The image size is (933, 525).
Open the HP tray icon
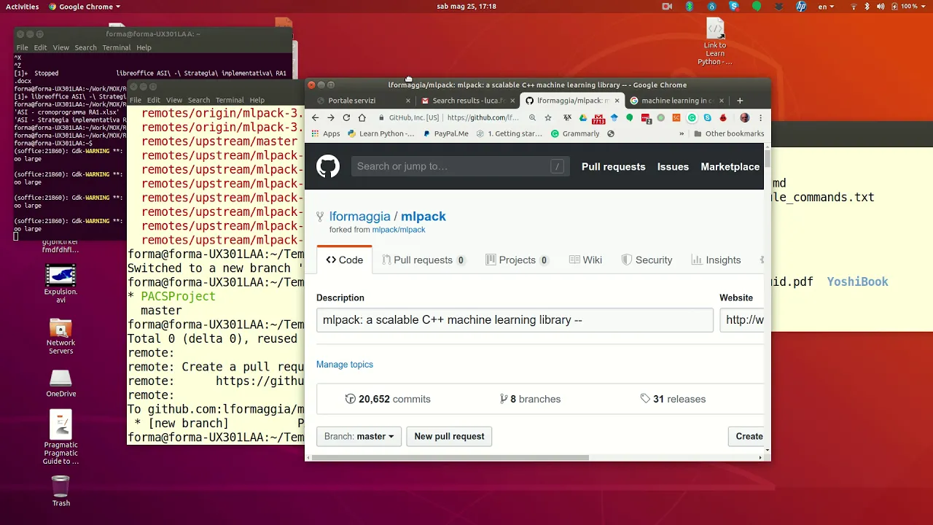801,7
